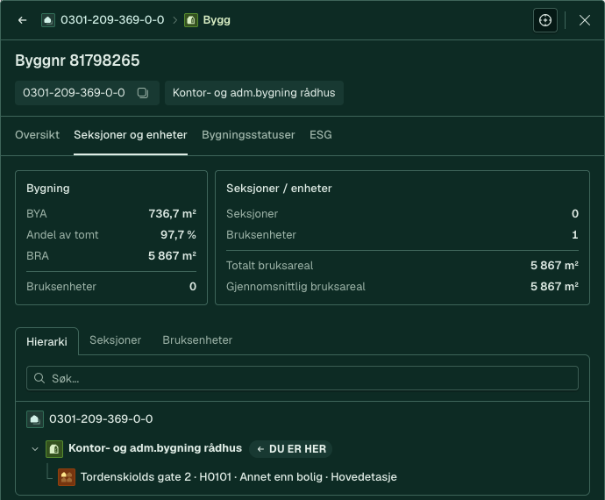The image size is (605, 500).
Task: Click BRA value 5 867 m²
Action: coord(172,256)
